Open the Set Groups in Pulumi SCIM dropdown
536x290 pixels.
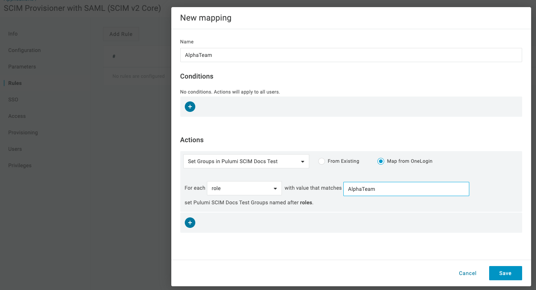coord(246,161)
